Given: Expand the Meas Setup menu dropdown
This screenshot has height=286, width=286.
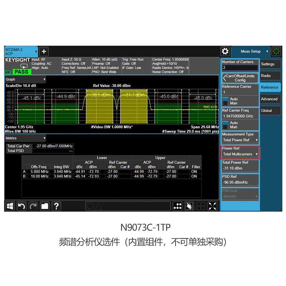Looking at the screenshot, I should (x=251, y=51).
